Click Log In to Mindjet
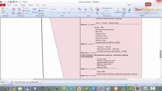The height and width of the screenshot is (91, 162). click(8, 85)
